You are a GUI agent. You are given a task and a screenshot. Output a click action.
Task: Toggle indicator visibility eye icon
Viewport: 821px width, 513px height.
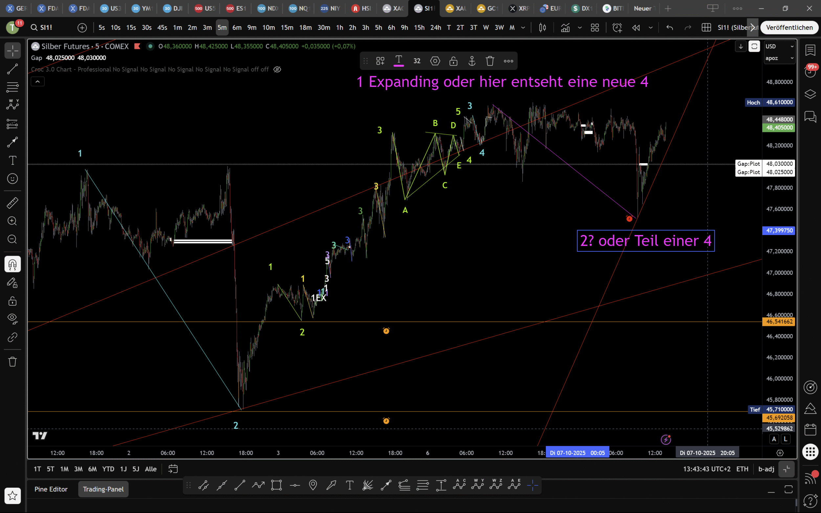point(277,69)
